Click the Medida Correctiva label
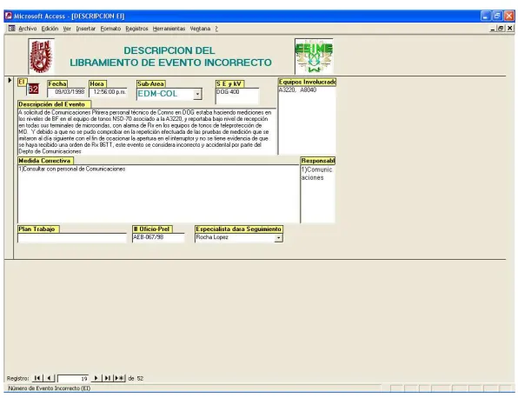Viewport: 518px width, 398px height. [x=44, y=161]
